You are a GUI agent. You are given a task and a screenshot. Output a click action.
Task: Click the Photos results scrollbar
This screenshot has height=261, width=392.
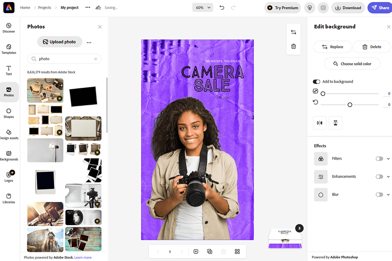(107, 105)
